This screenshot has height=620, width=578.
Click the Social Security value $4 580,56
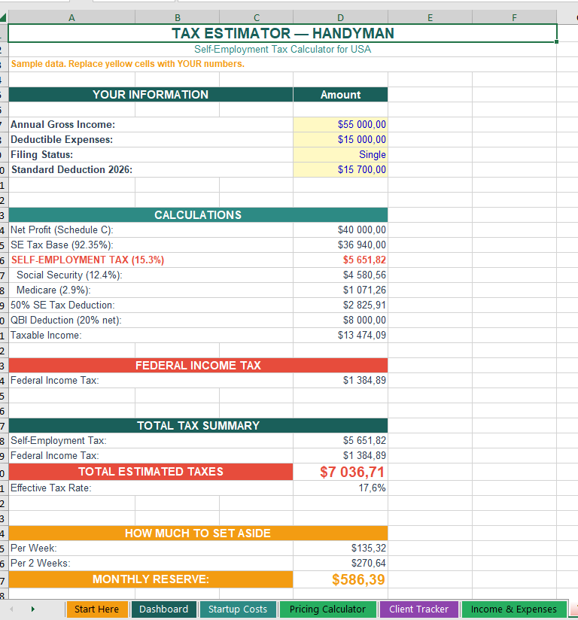point(341,275)
